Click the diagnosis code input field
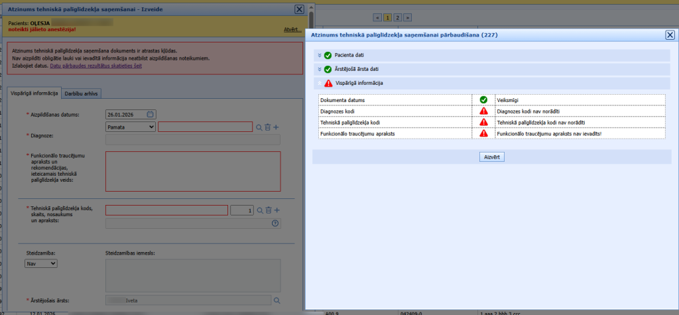 (206, 127)
